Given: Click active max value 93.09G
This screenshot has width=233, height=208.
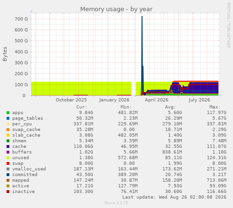Looking at the screenshot, I should 218,186.
